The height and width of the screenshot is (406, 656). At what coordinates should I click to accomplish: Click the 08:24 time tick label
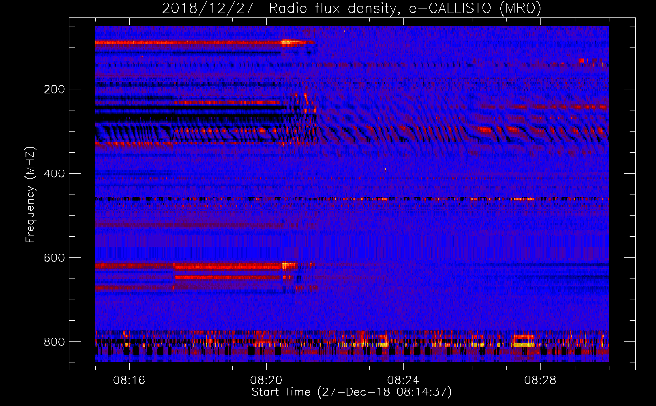pyautogui.click(x=403, y=380)
